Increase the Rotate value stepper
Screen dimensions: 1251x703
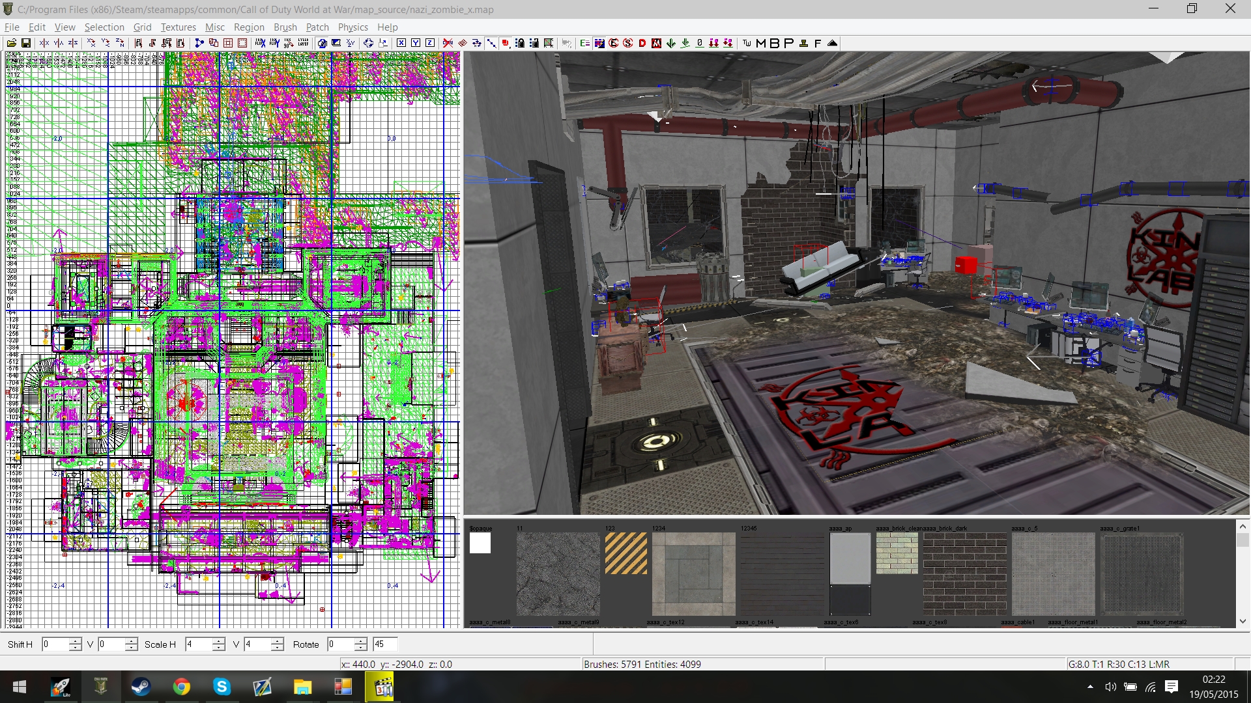coord(360,641)
